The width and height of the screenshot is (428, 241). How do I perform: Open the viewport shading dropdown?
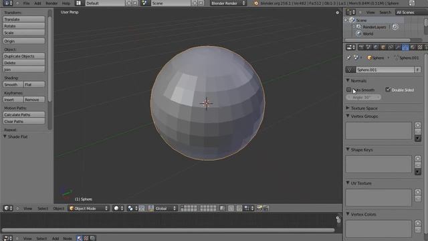click(118, 208)
